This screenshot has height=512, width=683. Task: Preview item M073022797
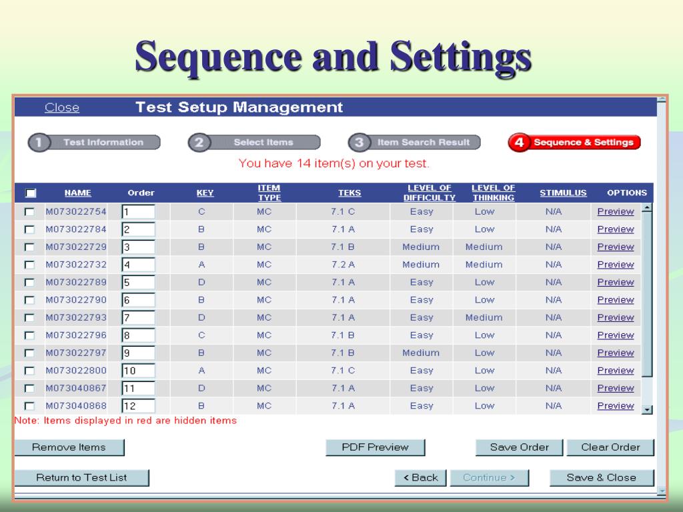point(616,353)
